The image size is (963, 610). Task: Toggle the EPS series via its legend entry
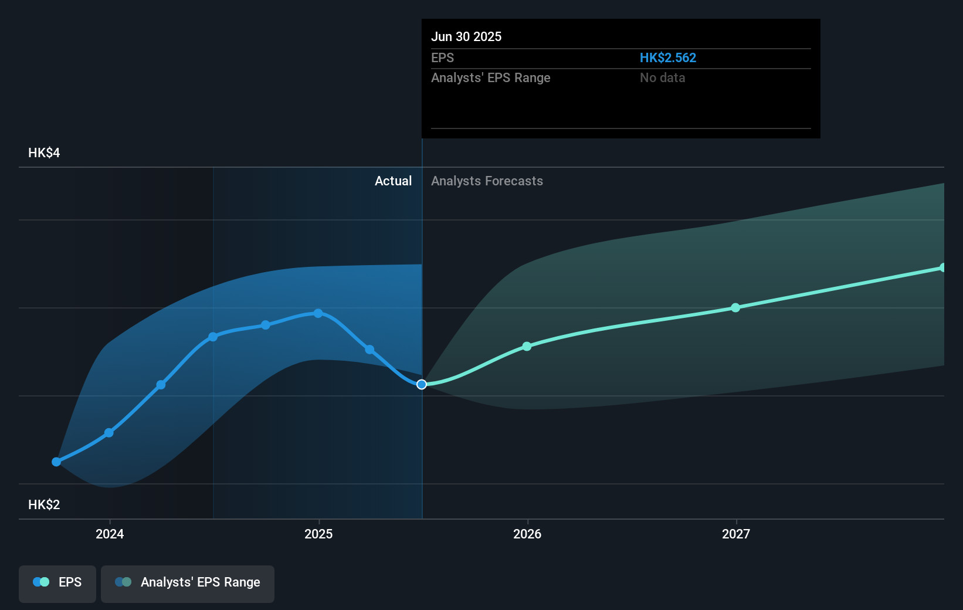[x=57, y=582]
